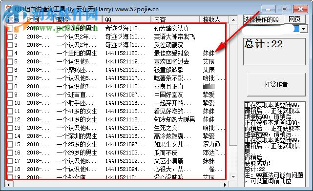313x191 pixels.
Task: Click cell 生死之交
Action: click(166, 128)
